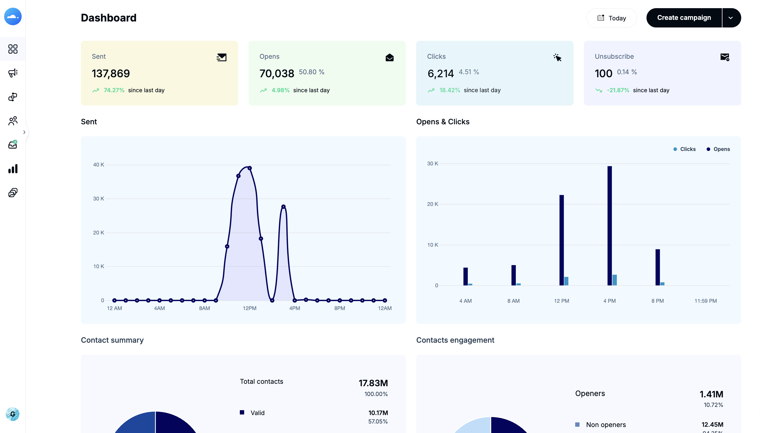Click the Non openers legend color square
The width and height of the screenshot is (760, 433).
coord(577,424)
